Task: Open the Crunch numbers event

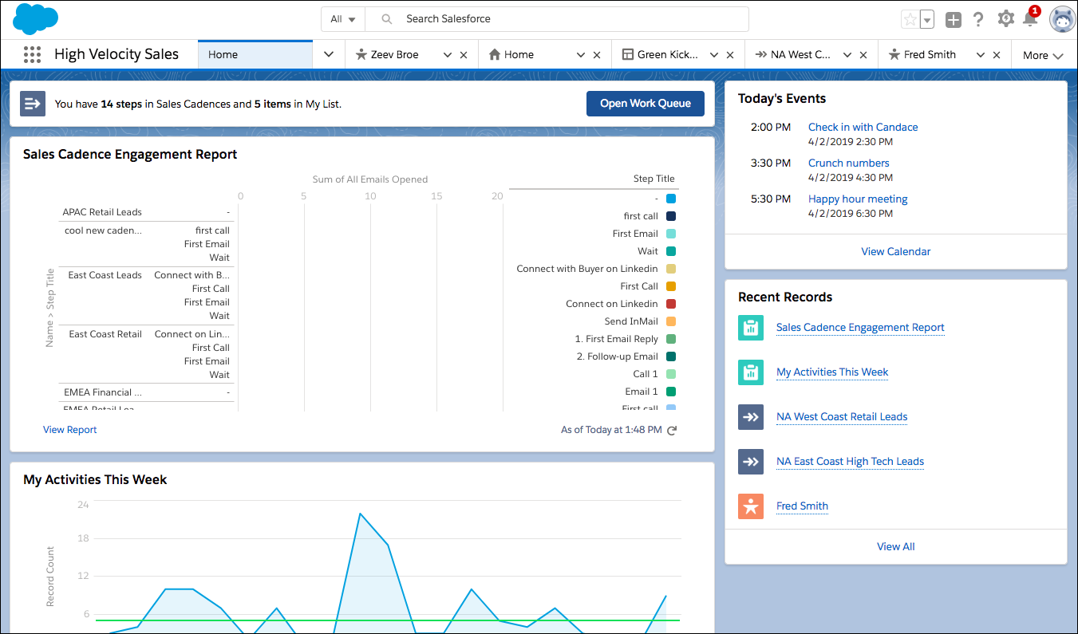Action: pos(848,163)
